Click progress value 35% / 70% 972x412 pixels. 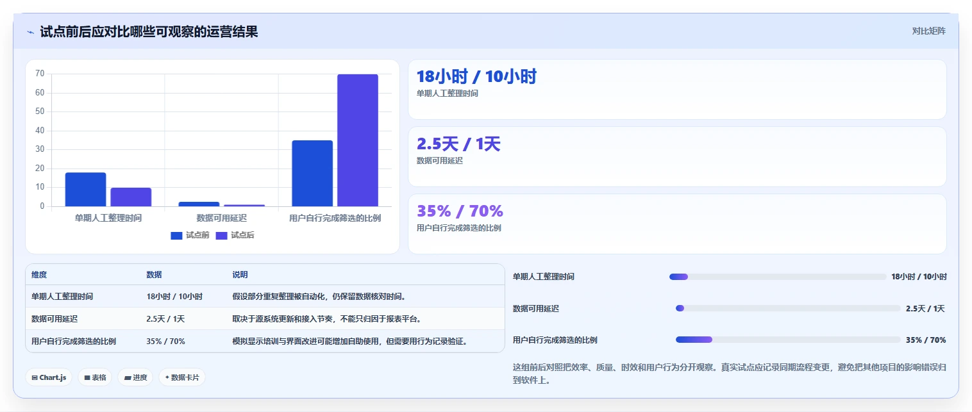pos(926,340)
